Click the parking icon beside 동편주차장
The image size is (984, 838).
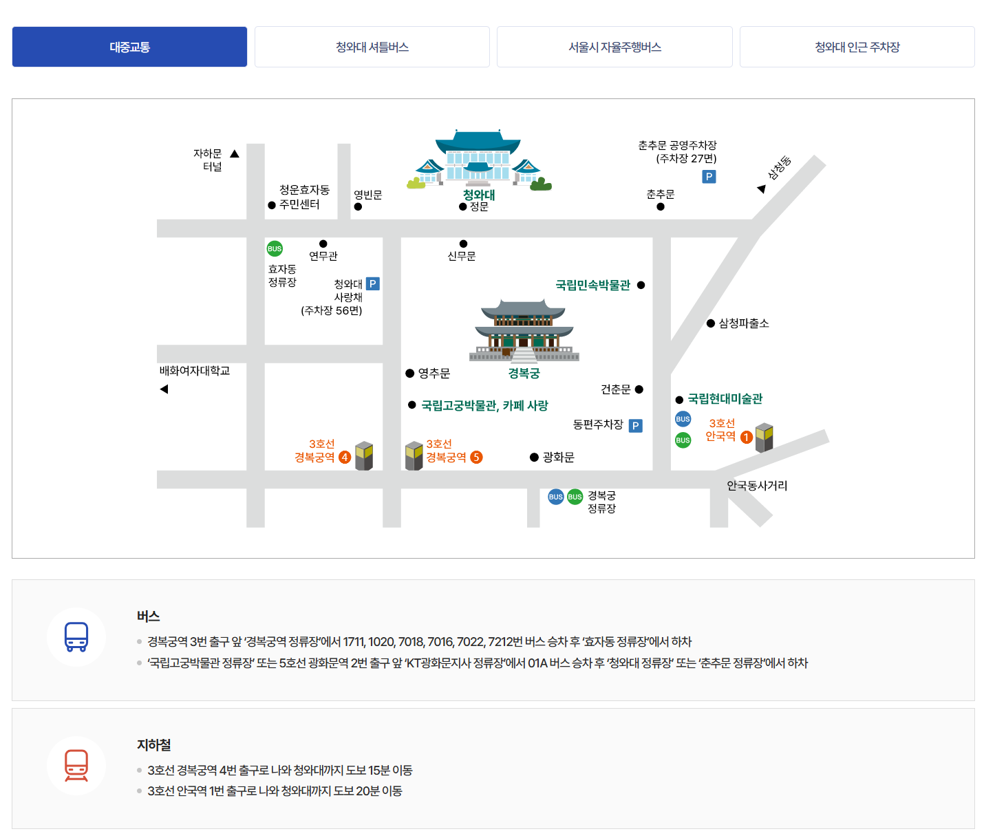tap(636, 425)
